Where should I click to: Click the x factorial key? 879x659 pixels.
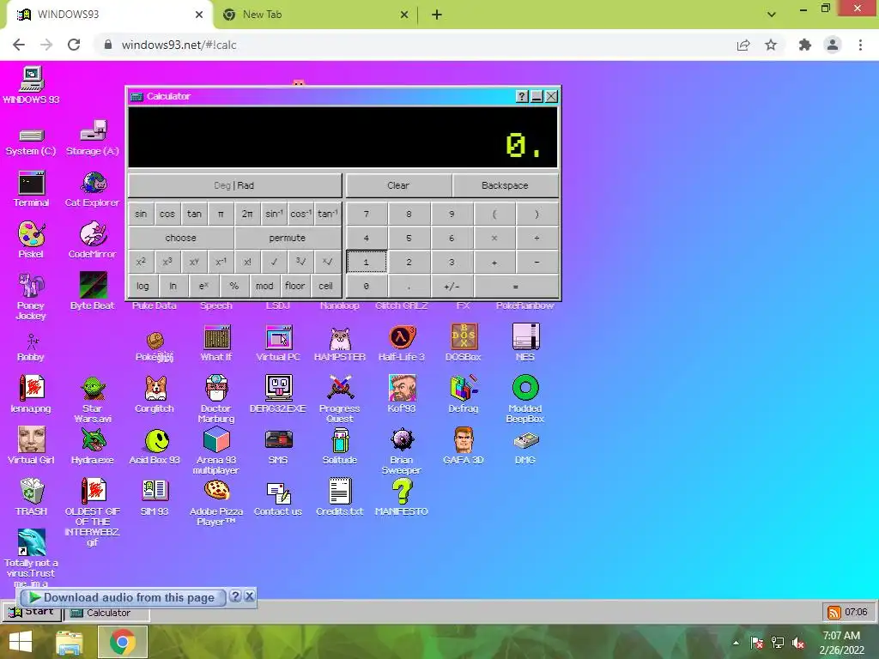click(248, 262)
